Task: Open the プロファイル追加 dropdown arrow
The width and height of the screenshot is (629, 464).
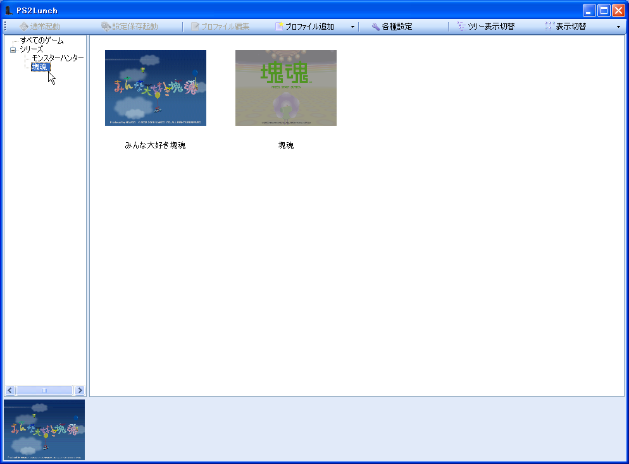Action: click(x=352, y=27)
